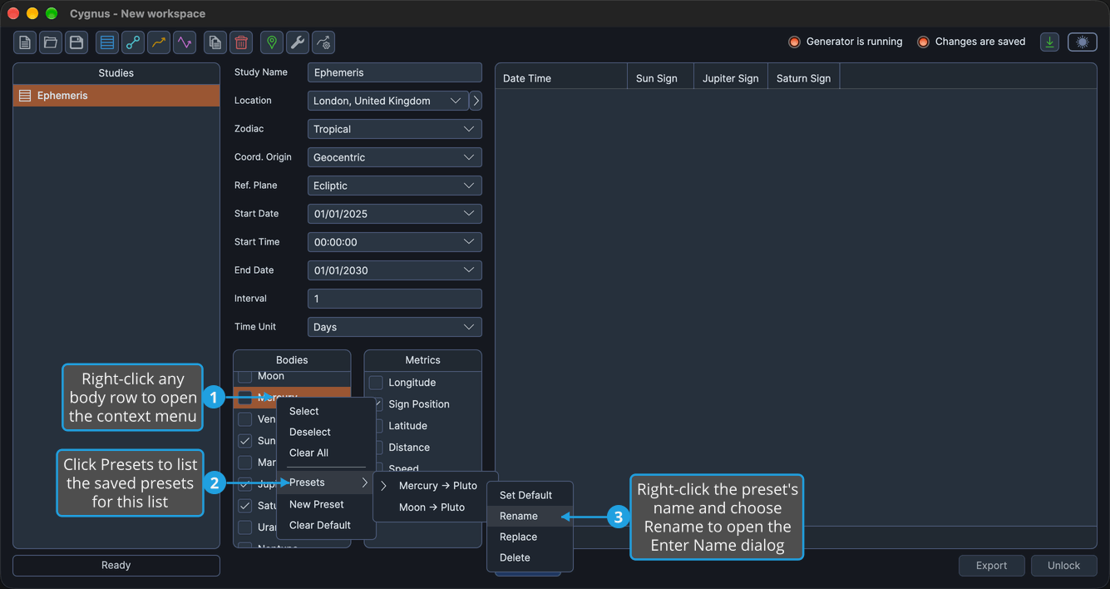Click the Ready status bar
1110x589 pixels.
click(x=116, y=566)
